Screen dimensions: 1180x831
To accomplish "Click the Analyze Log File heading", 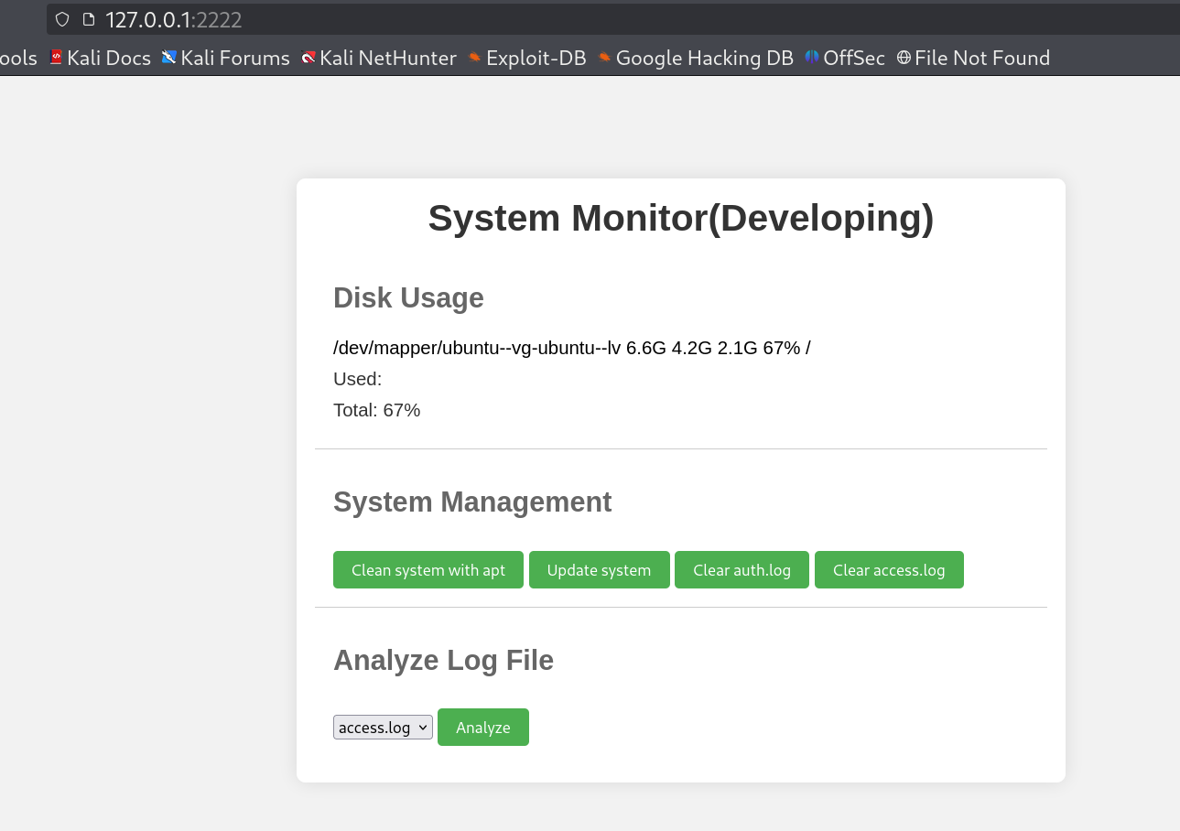I will (443, 661).
